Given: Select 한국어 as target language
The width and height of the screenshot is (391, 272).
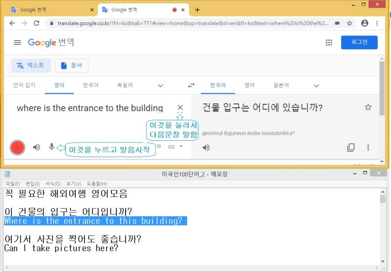Looking at the screenshot, I should click(217, 85).
